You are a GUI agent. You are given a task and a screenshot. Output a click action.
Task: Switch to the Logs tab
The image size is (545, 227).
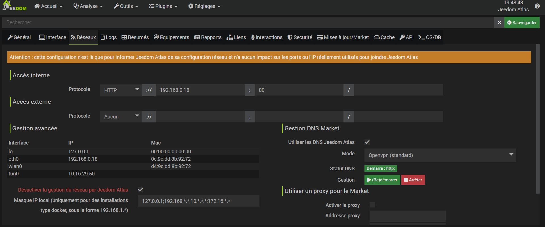109,37
